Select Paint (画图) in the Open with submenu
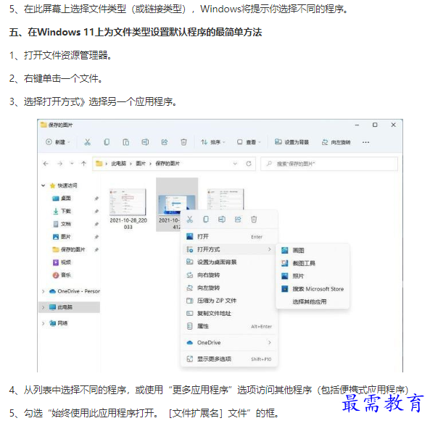This screenshot has height=426, width=430. (313, 250)
